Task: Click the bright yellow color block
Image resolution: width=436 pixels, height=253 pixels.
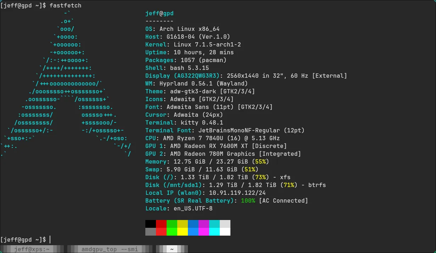Action: click(183, 232)
